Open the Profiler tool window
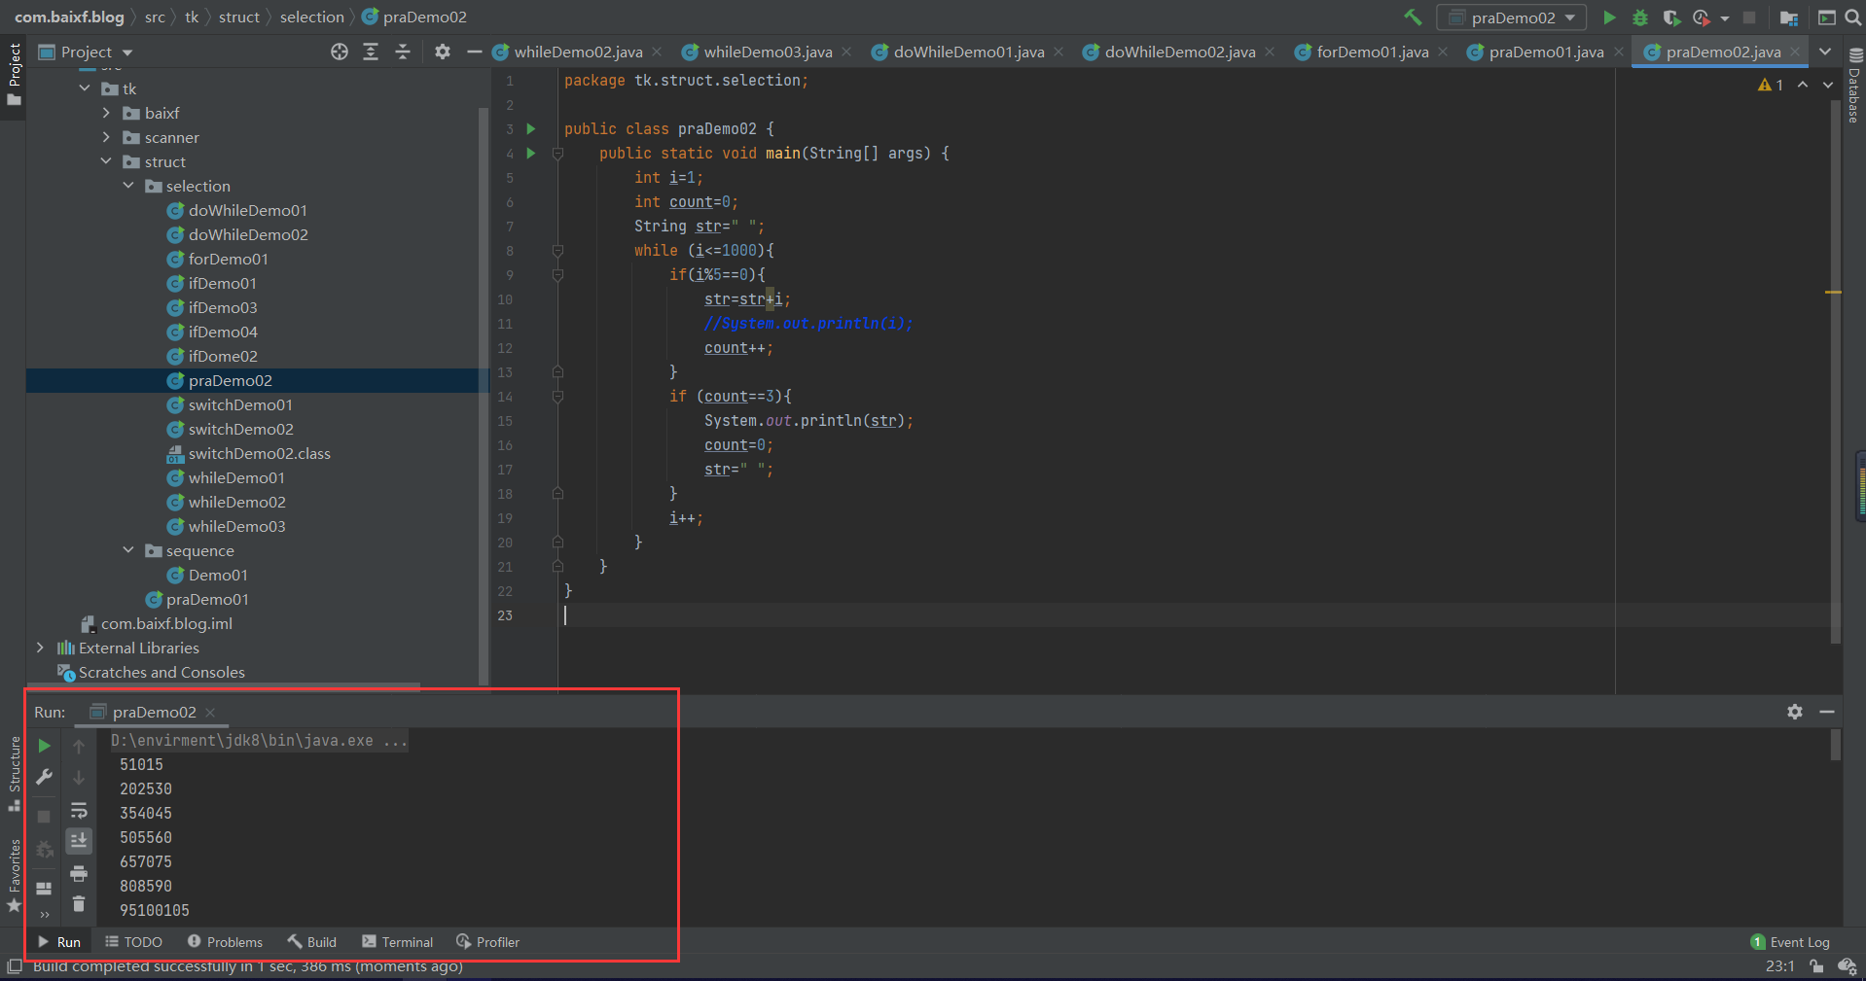Viewport: 1866px width, 981px height. 487,942
